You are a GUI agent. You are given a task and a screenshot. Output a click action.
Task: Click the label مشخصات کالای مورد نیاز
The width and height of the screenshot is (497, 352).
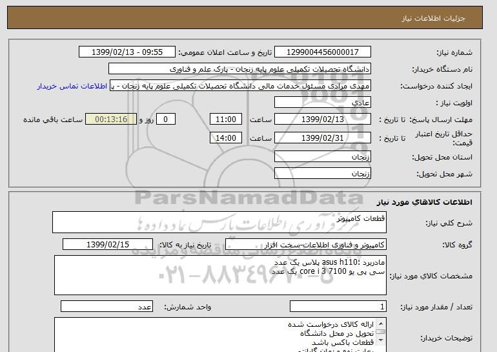(431, 276)
